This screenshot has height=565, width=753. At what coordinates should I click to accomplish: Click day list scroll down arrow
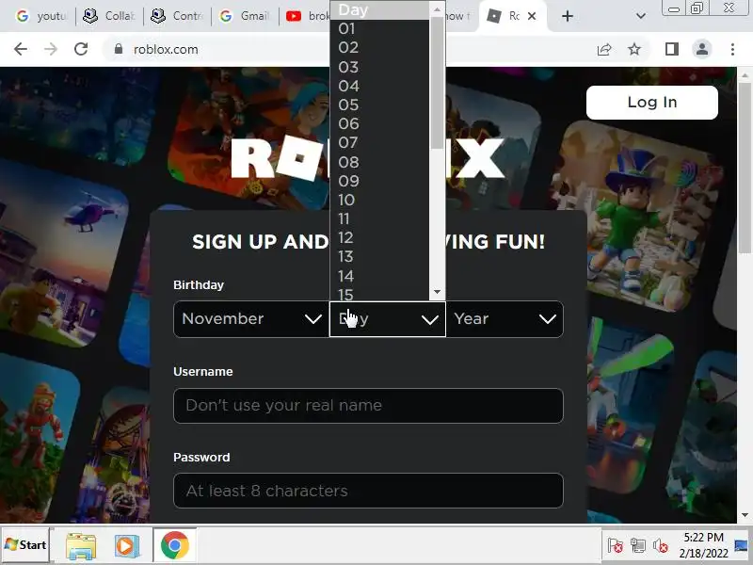point(437,292)
